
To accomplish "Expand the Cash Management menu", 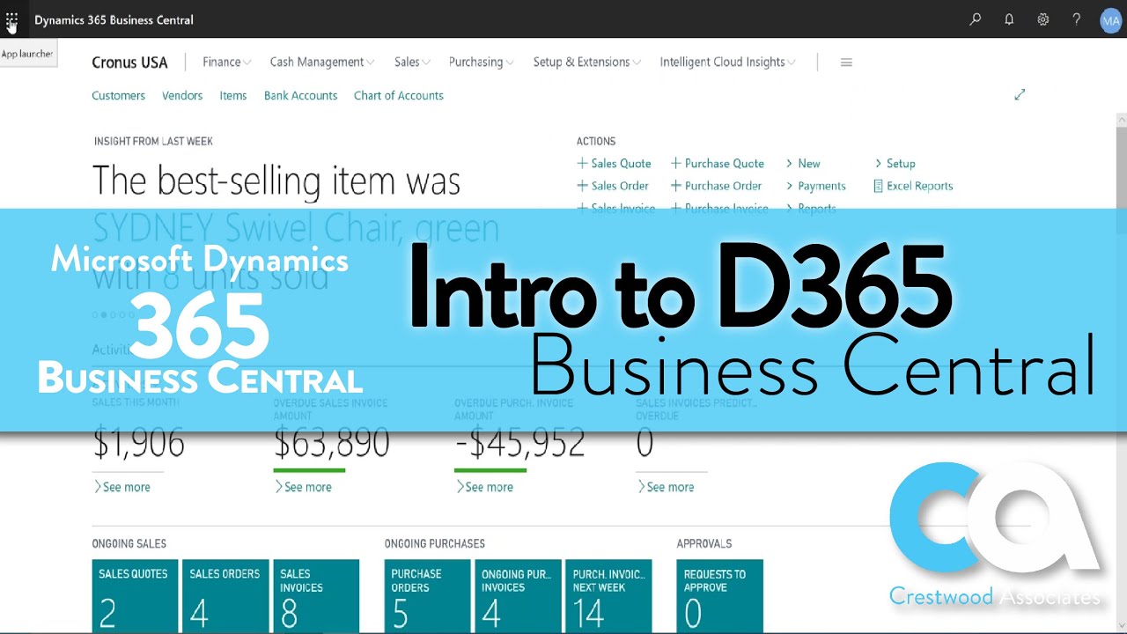I will pos(321,62).
